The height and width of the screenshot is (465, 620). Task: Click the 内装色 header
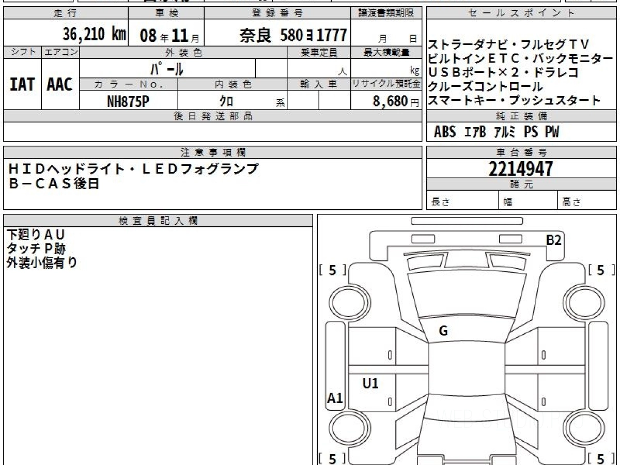pyautogui.click(x=233, y=84)
